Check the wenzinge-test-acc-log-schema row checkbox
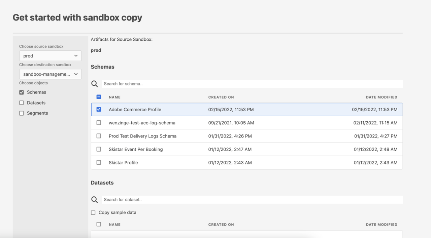The image size is (431, 238). tap(99, 123)
